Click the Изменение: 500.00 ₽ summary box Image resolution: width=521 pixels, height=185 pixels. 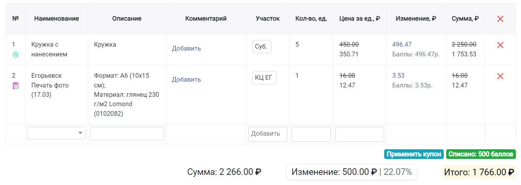[352, 172]
